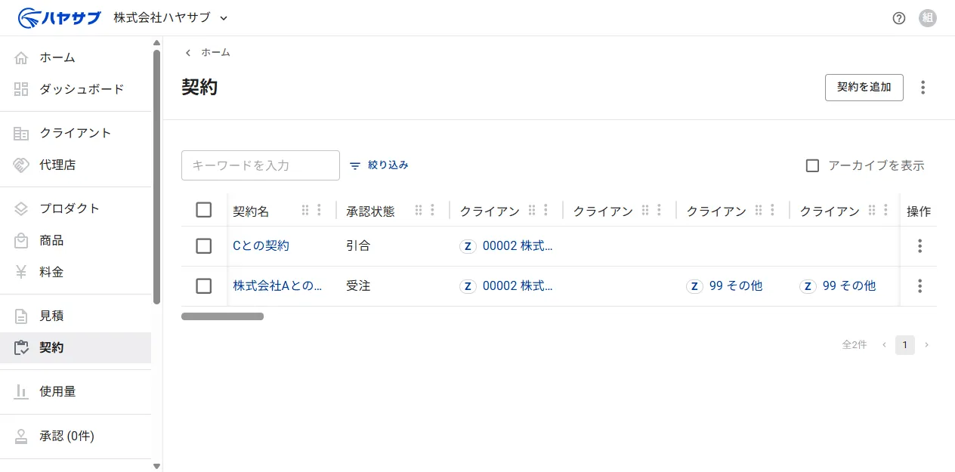This screenshot has height=472, width=955.
Task: Click the user avatar icon in header
Action: pos(928,18)
